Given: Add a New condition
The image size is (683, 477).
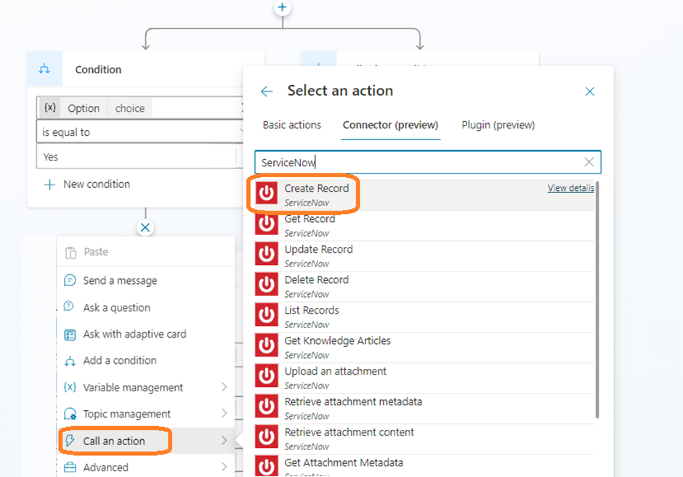Looking at the screenshot, I should tap(88, 184).
